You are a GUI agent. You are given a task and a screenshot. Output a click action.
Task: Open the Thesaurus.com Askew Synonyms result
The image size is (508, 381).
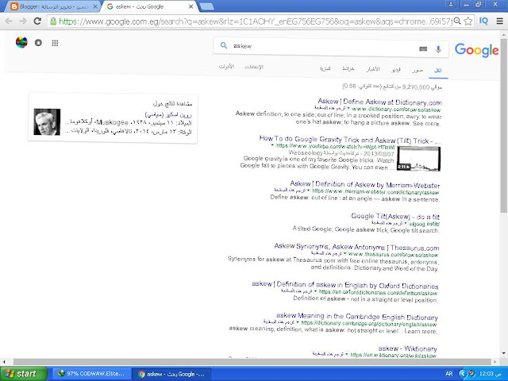[356, 247]
